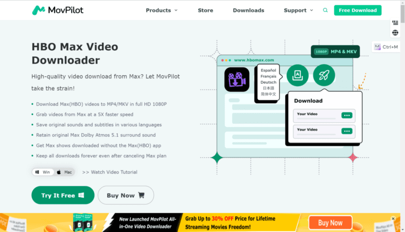
Task: Click the '30% OFF' banner text
Action: point(223,219)
